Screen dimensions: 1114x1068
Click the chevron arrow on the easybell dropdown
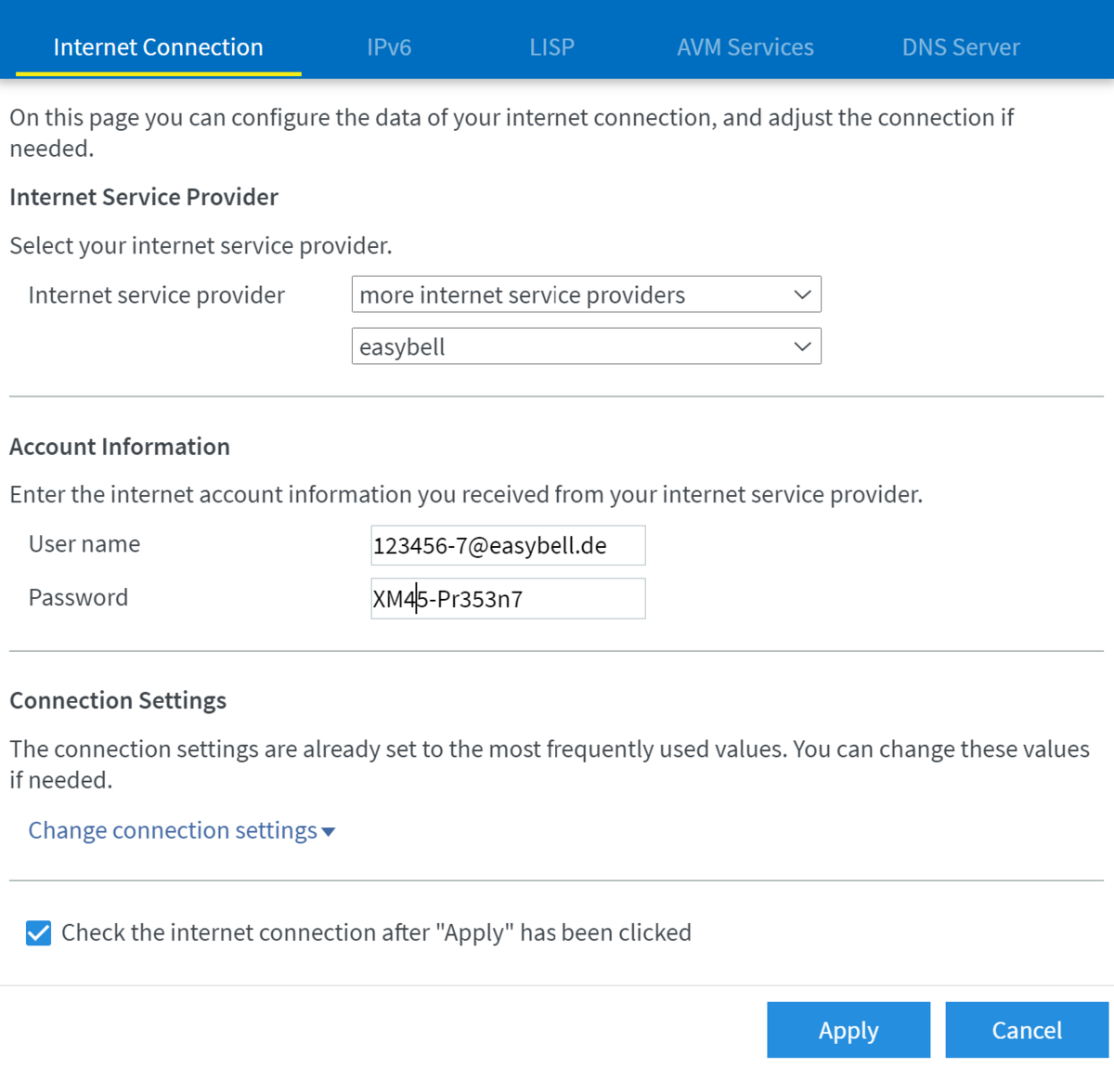802,347
